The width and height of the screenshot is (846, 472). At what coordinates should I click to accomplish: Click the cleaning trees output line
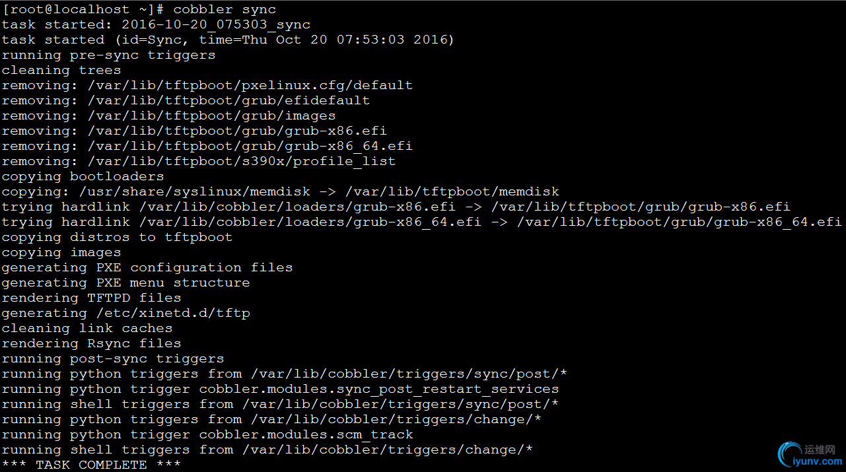tap(61, 70)
